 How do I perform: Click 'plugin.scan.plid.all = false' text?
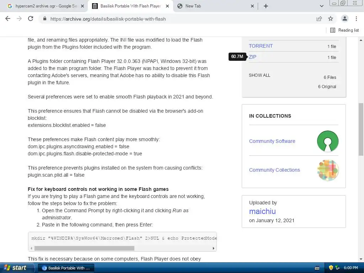56,175
